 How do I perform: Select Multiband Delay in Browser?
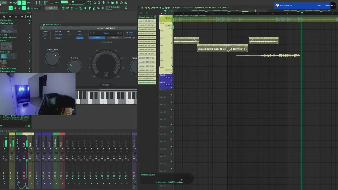(x=7, y=23)
